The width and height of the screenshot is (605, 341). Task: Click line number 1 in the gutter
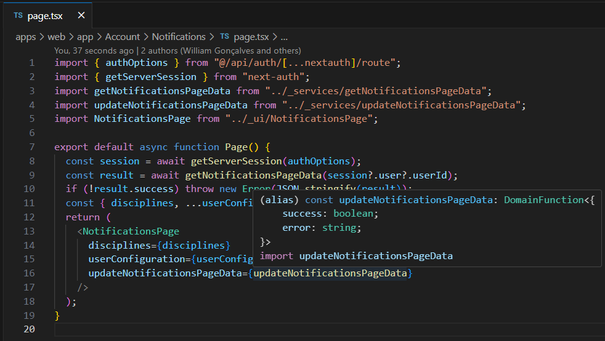point(31,62)
